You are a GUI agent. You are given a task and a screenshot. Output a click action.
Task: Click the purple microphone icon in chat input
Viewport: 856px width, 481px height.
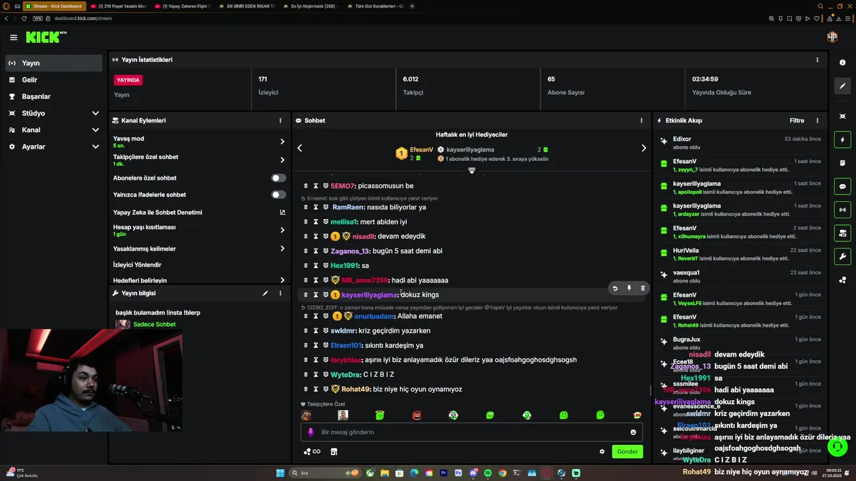pyautogui.click(x=310, y=432)
